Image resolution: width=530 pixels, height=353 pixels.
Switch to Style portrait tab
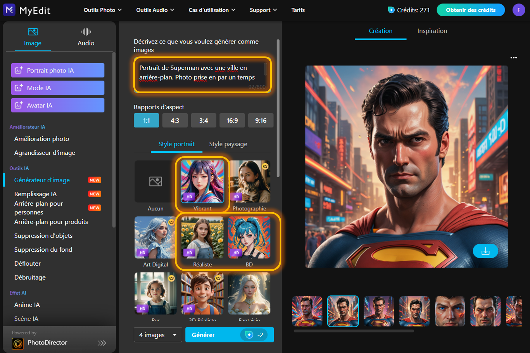[x=177, y=144]
